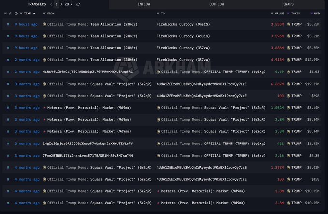Click "2 months ago" timestamp in $12.09M row
328x214 pixels.
click(x=27, y=60)
